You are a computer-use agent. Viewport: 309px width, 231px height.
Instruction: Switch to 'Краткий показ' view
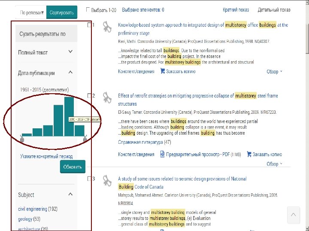pyautogui.click(x=236, y=10)
